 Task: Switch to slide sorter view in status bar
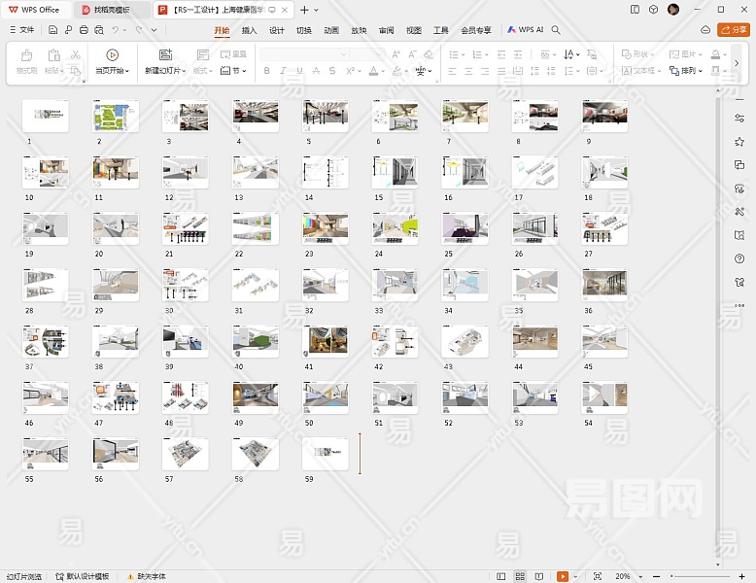(x=520, y=576)
